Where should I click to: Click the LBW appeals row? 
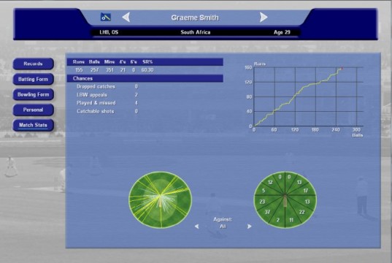pyautogui.click(x=107, y=95)
